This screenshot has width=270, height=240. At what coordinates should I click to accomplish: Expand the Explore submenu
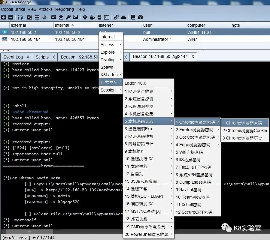[x=111, y=52]
